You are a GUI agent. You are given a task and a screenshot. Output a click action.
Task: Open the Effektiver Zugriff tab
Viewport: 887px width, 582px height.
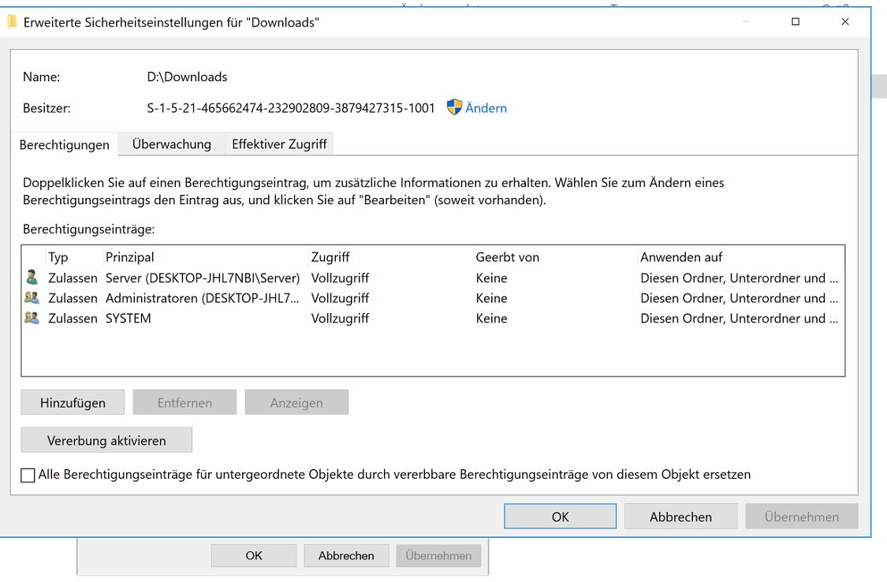279,144
